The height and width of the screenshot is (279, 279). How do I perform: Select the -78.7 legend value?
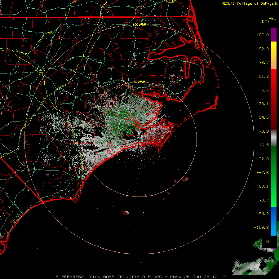coord(263,200)
